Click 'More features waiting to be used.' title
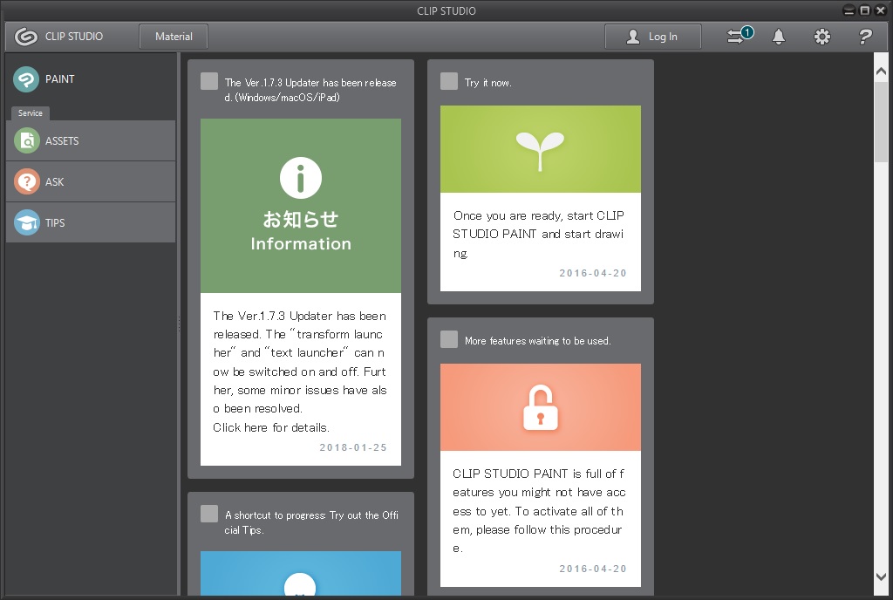 coord(537,341)
